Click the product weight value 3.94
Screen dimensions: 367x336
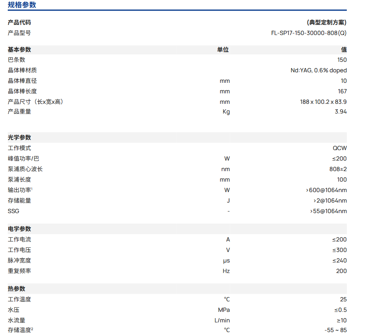point(340,112)
